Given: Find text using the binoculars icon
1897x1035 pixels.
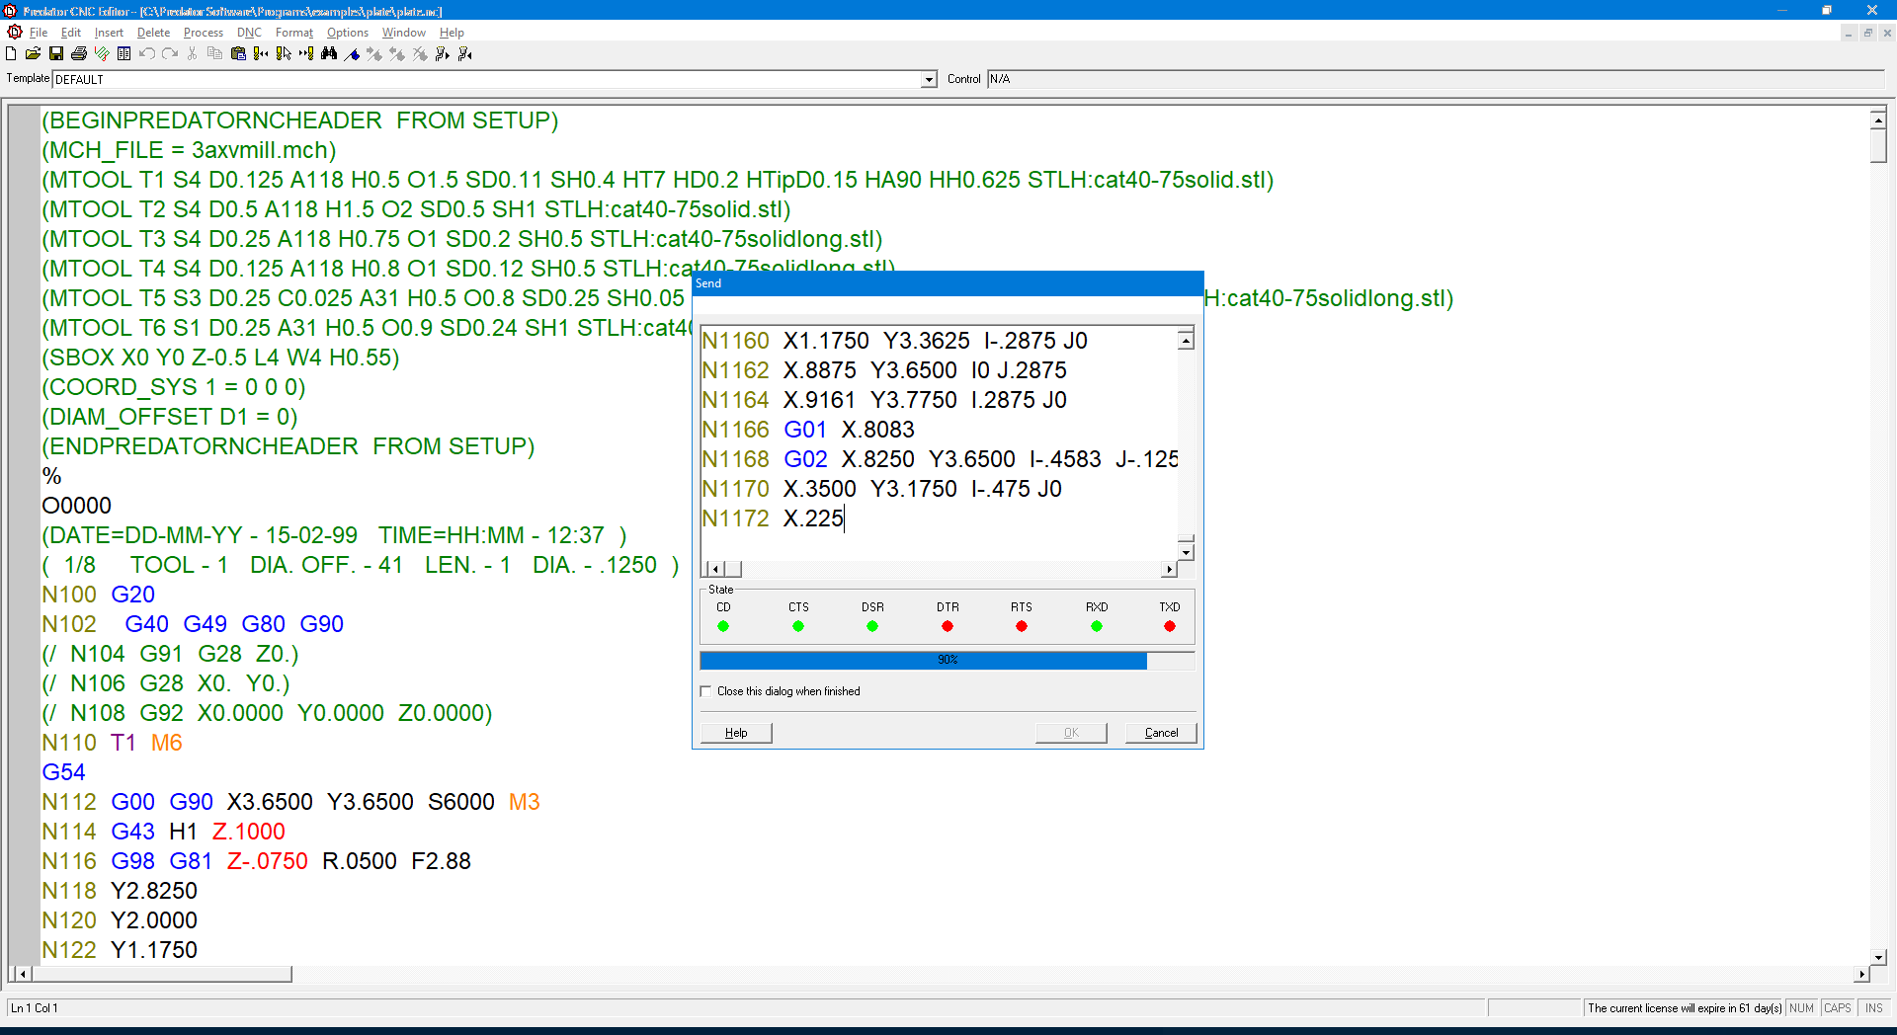Looking at the screenshot, I should pyautogui.click(x=329, y=54).
